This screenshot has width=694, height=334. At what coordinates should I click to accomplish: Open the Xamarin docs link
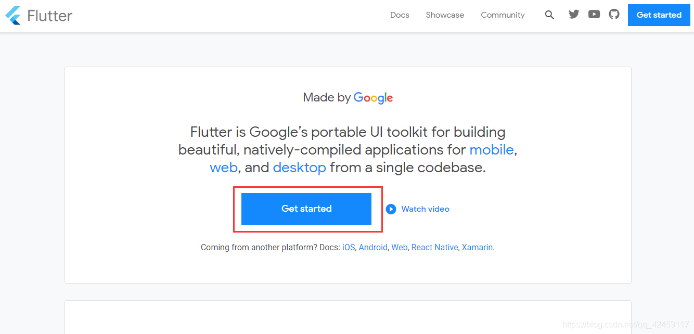tap(477, 248)
